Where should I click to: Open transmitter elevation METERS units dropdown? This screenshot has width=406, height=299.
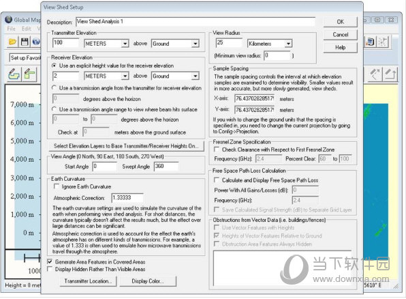125,43
